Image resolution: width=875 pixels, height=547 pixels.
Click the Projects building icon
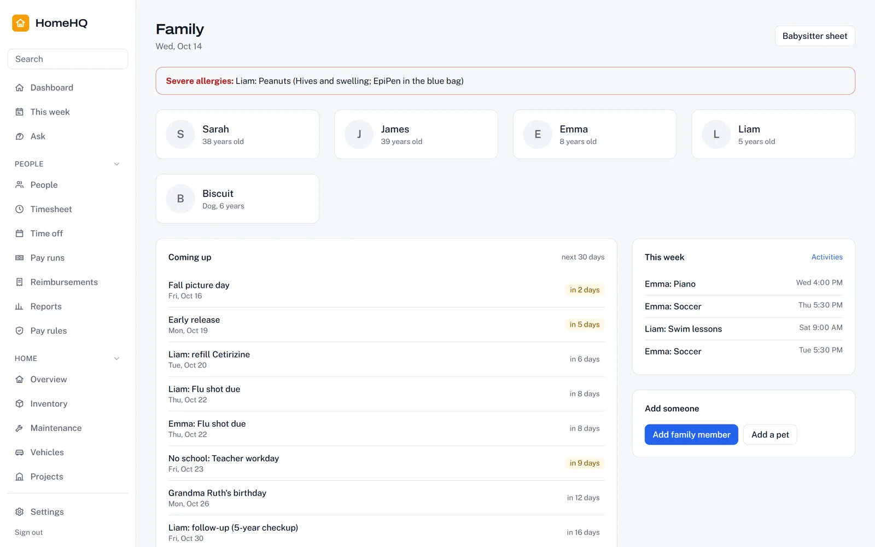coord(20,477)
